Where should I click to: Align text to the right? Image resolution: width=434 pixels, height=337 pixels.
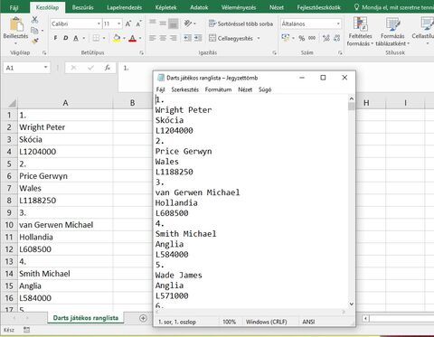pyautogui.click(x=174, y=38)
